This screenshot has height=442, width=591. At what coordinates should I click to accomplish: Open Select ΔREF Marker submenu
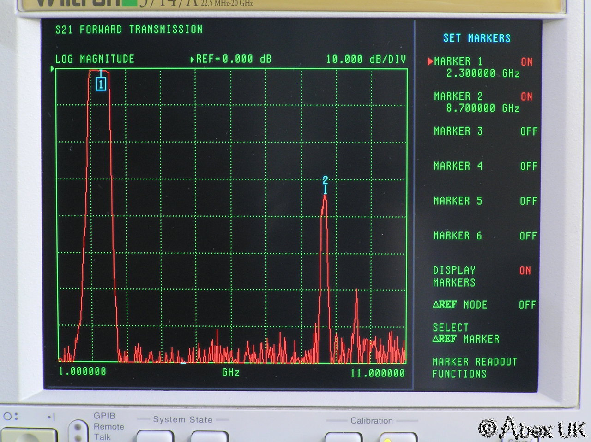point(465,334)
